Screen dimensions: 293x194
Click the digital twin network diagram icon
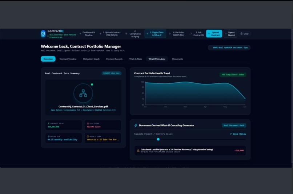83,93
